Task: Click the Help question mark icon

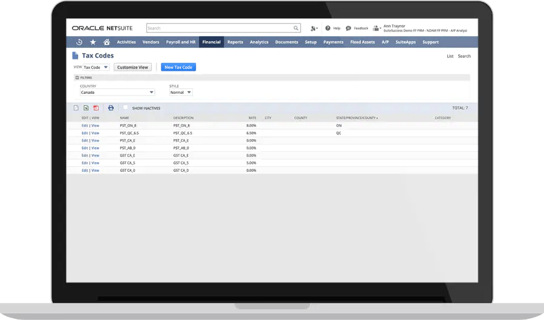Action: tap(328, 28)
